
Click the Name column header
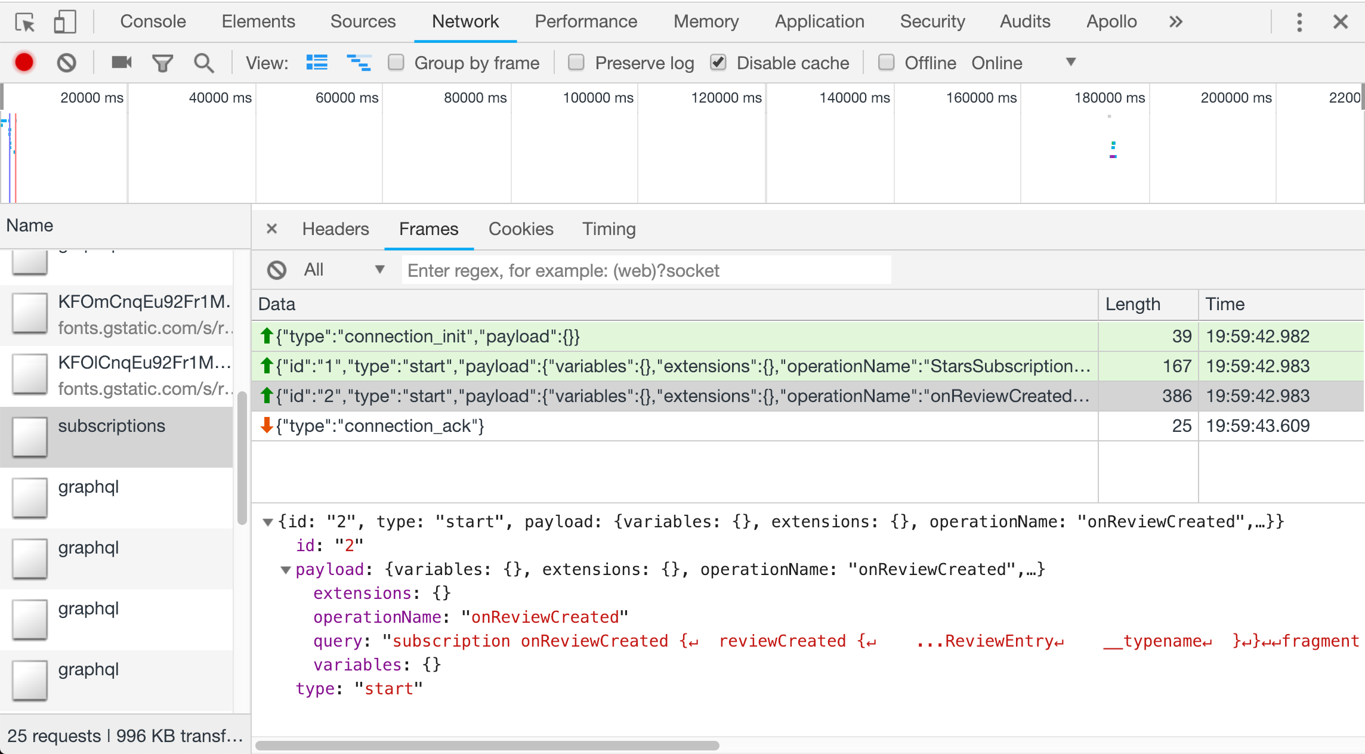click(125, 225)
